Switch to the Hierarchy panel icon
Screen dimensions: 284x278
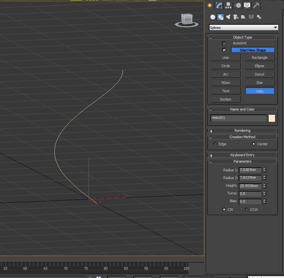(x=228, y=5)
